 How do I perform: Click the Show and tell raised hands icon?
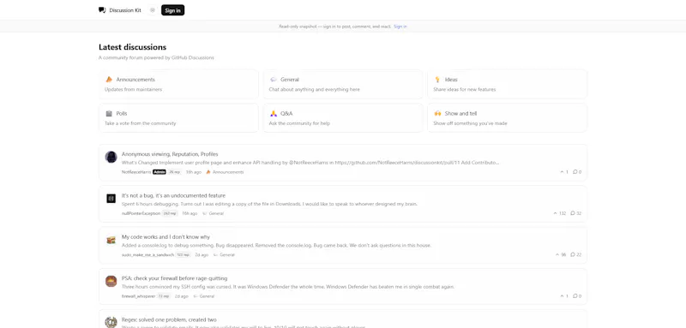pyautogui.click(x=437, y=114)
